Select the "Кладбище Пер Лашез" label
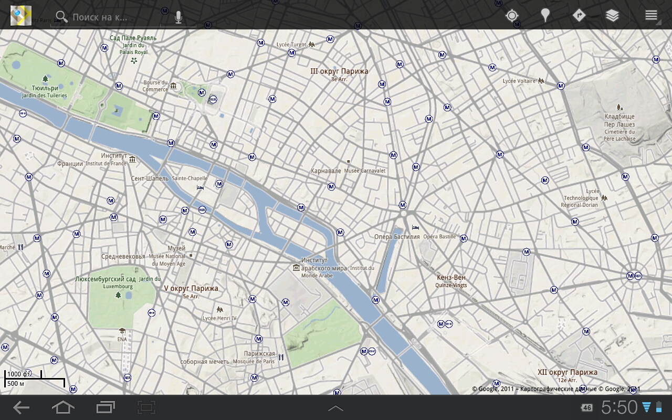672x420 pixels. pos(619,120)
